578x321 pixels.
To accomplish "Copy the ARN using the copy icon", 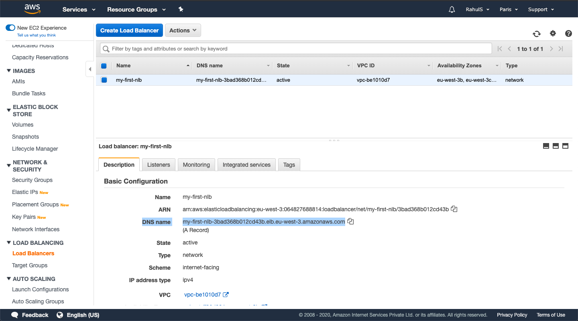I will tap(454, 209).
